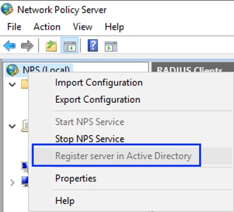This screenshot has width=234, height=212.
Task: Click the blue Back arrow toolbar icon
Action: pos(9,46)
